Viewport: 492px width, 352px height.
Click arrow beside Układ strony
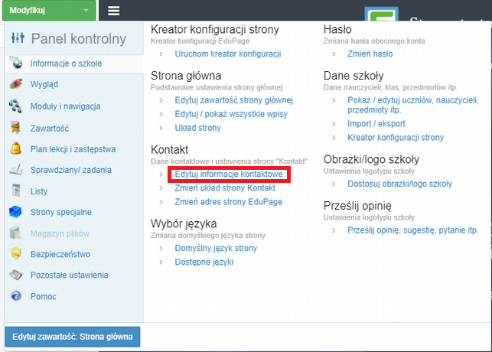pyautogui.click(x=161, y=128)
